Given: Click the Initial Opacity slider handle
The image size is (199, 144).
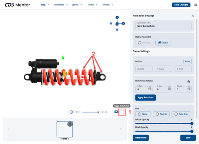Looking at the screenshot, I should [192, 123].
